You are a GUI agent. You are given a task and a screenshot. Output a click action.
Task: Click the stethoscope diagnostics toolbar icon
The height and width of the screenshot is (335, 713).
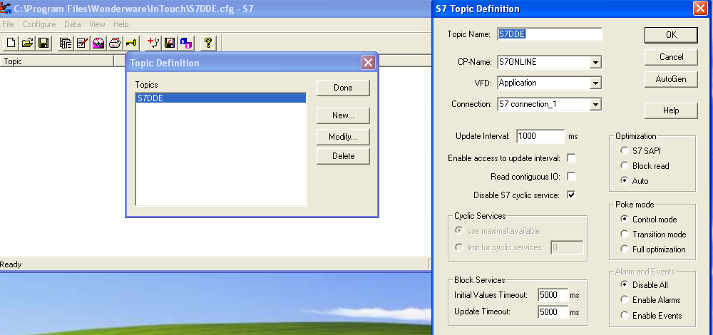point(153,43)
